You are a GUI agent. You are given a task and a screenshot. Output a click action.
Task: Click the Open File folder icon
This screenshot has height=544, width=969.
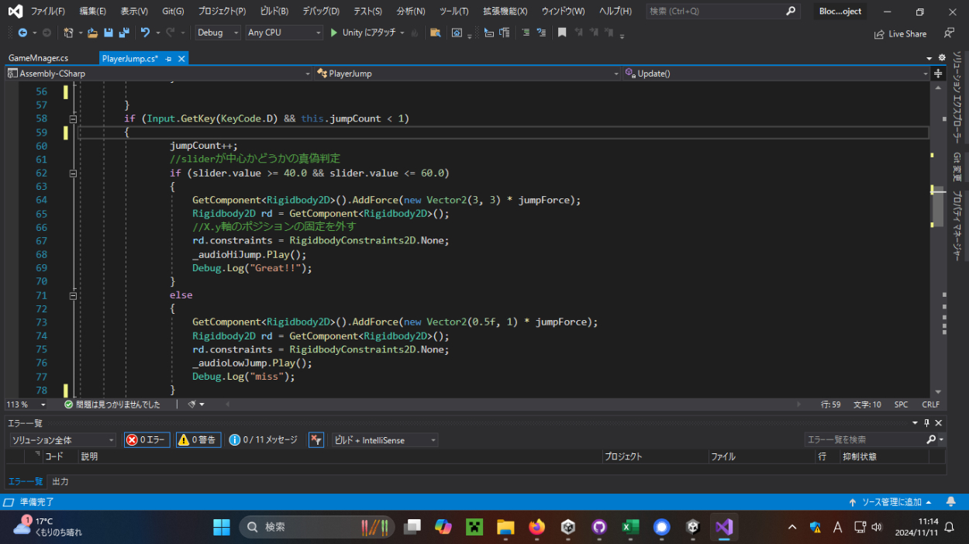93,33
